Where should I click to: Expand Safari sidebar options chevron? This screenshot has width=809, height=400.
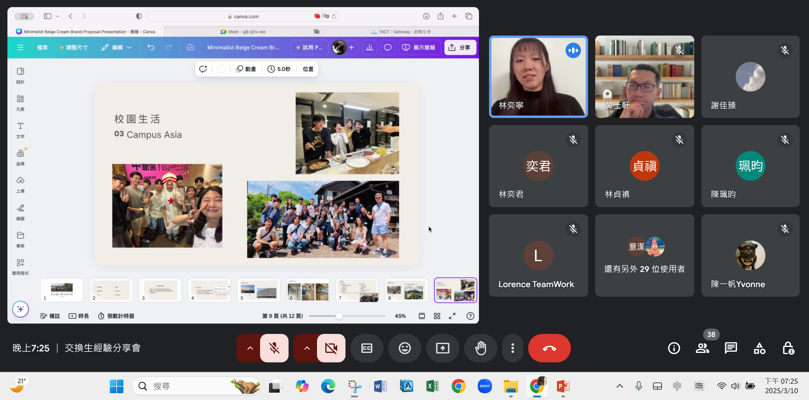pos(58,16)
